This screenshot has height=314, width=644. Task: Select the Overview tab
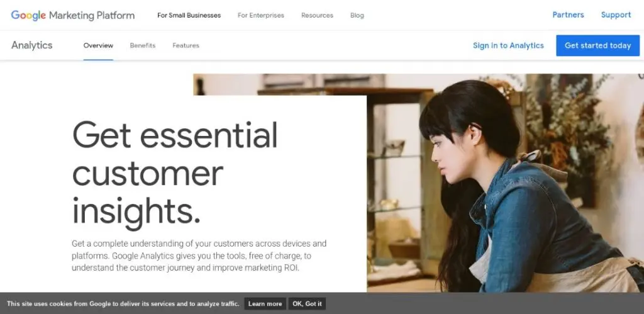tap(98, 45)
